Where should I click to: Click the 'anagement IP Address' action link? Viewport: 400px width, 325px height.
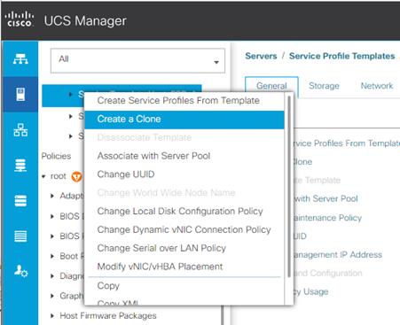click(338, 255)
